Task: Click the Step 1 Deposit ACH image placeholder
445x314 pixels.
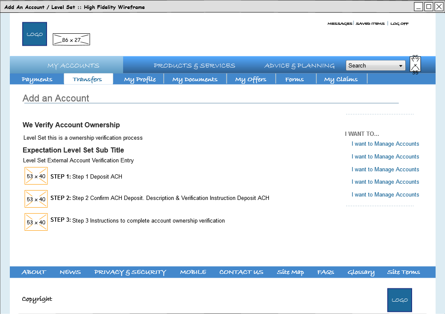Action: point(36,176)
